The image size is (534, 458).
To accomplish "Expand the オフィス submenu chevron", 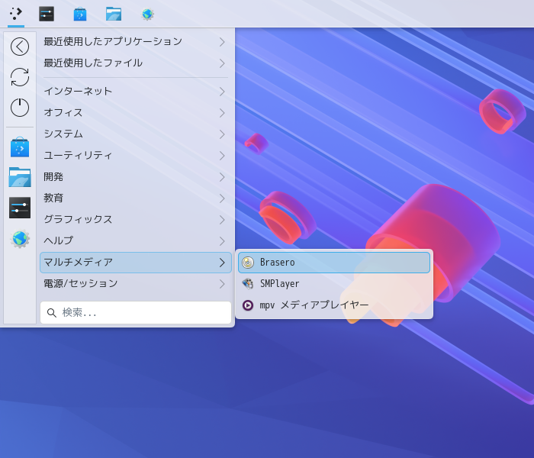I will click(x=222, y=113).
